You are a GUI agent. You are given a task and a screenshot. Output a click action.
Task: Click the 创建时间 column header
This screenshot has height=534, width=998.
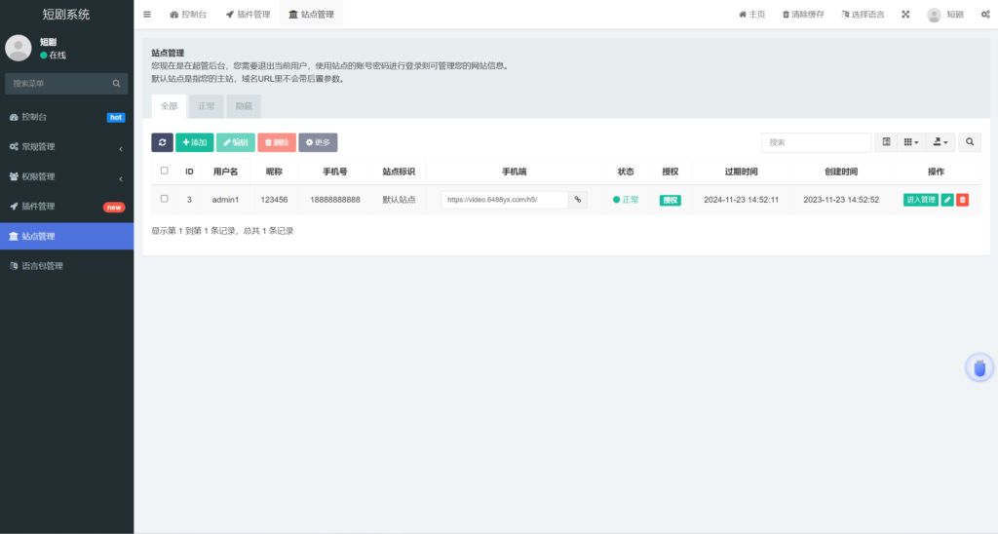pyautogui.click(x=841, y=172)
